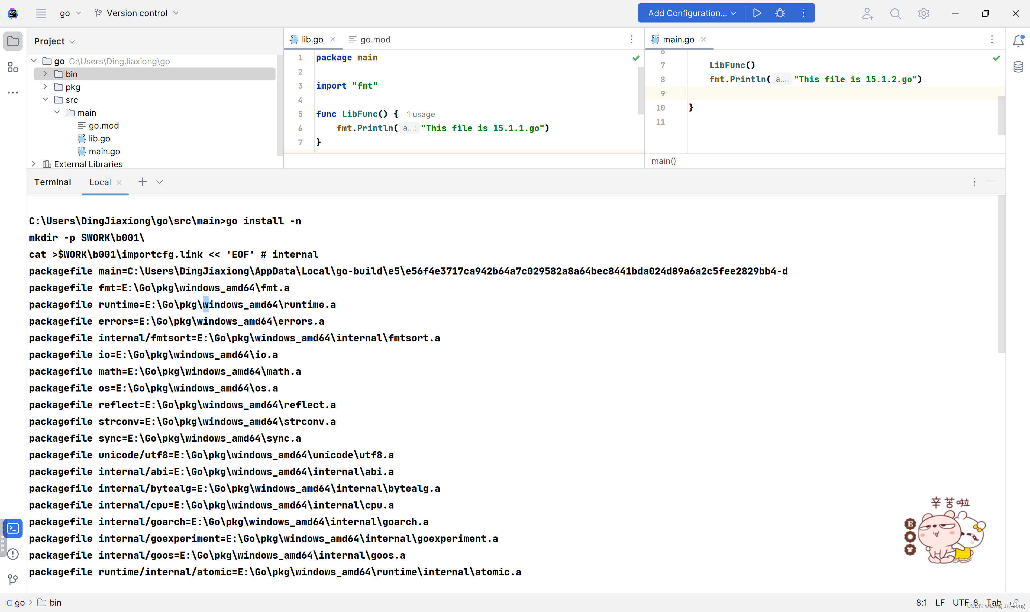Toggle the Project folder panel button
This screenshot has width=1030, height=612.
[13, 41]
